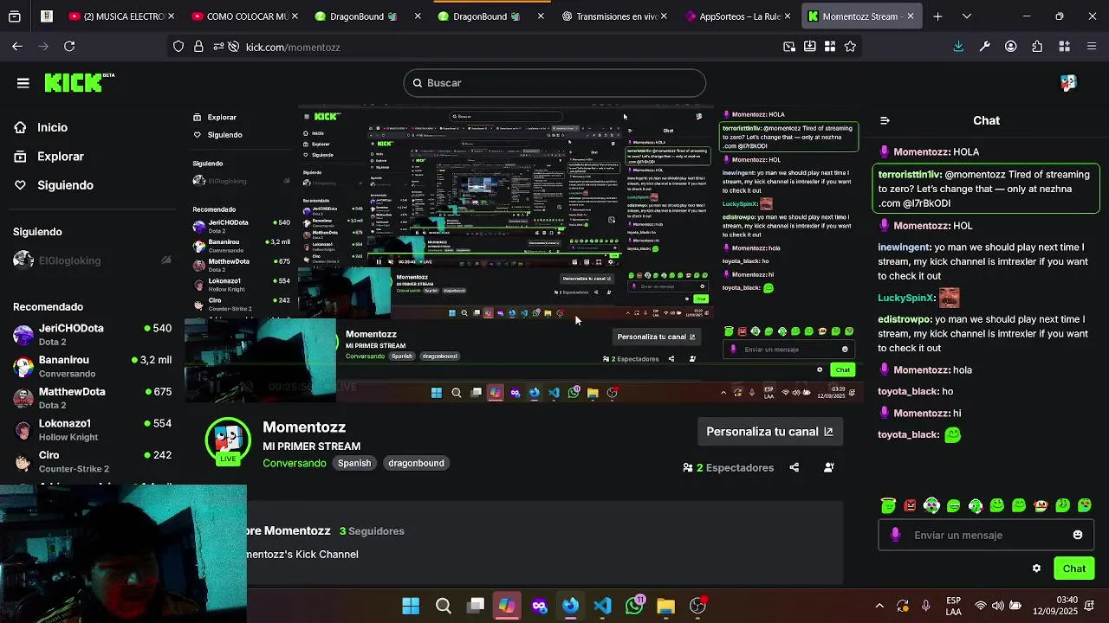Open MatthewDota recommended channel
Viewport: 1109px width, 623px height.
point(92,398)
